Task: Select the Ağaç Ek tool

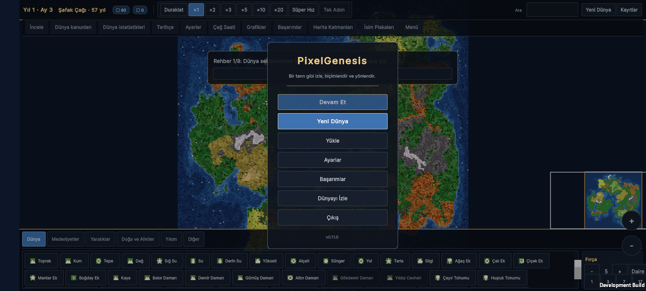Action: tap(459, 261)
